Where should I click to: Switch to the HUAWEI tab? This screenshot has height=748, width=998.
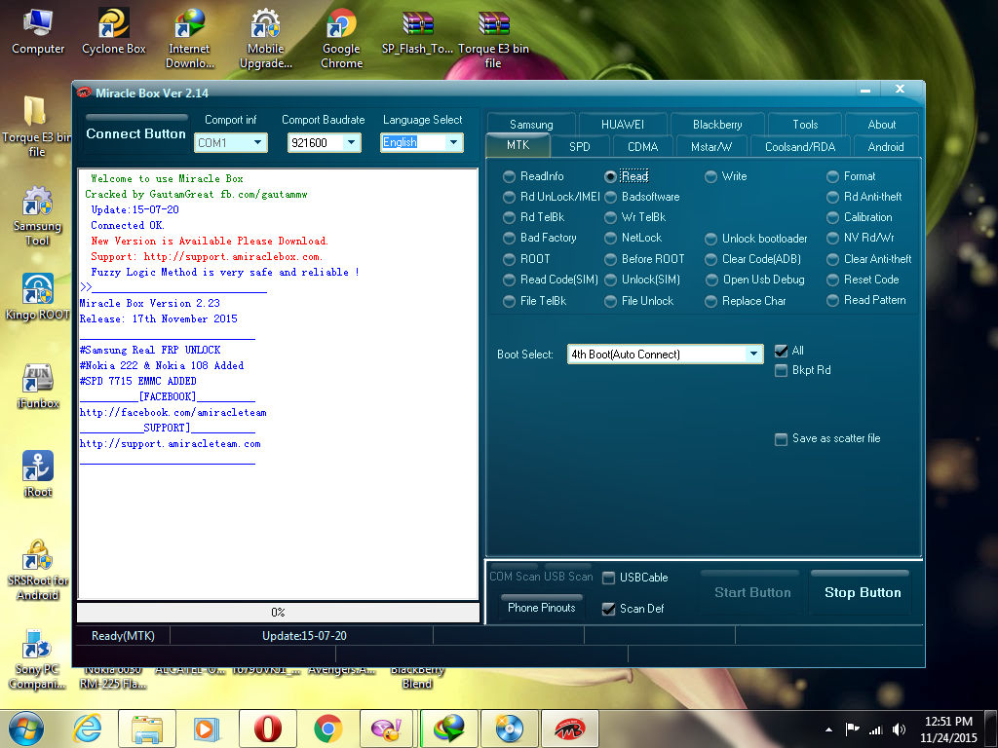pos(623,125)
